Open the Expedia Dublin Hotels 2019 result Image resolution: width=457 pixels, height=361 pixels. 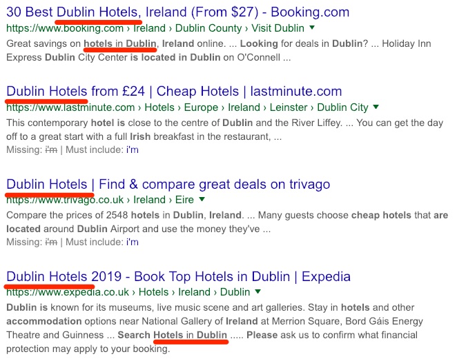click(x=178, y=277)
